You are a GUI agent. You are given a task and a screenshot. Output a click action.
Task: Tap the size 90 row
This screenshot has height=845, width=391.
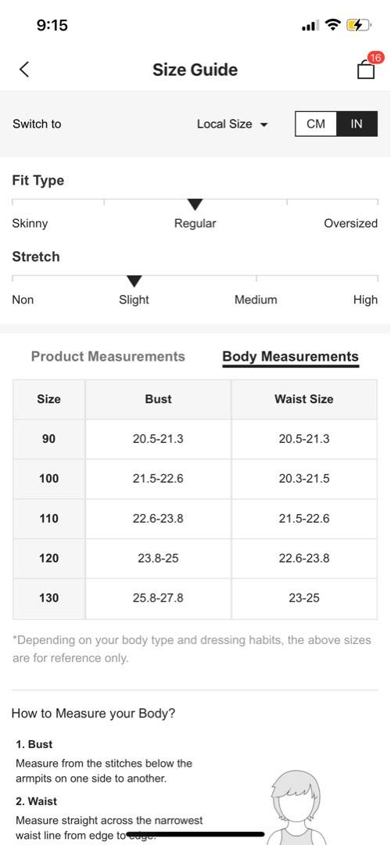195,439
